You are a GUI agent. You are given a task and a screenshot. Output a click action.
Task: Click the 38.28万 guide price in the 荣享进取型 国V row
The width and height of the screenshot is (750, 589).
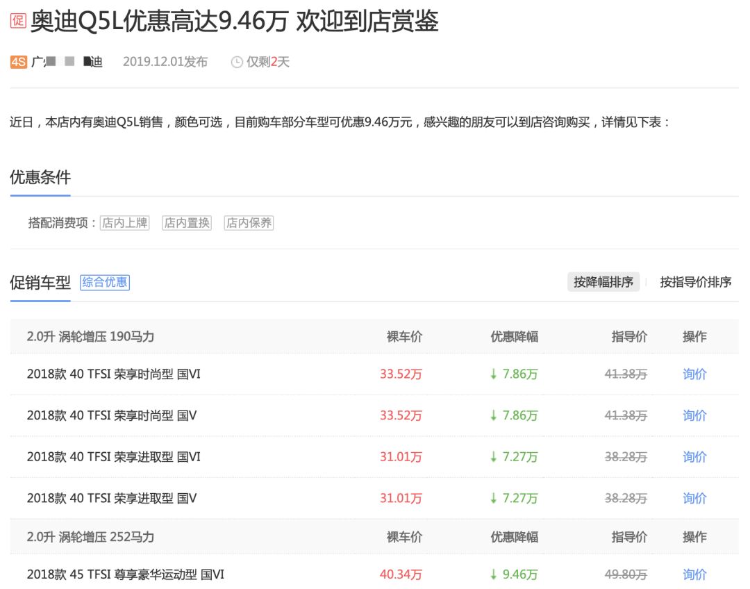[626, 498]
